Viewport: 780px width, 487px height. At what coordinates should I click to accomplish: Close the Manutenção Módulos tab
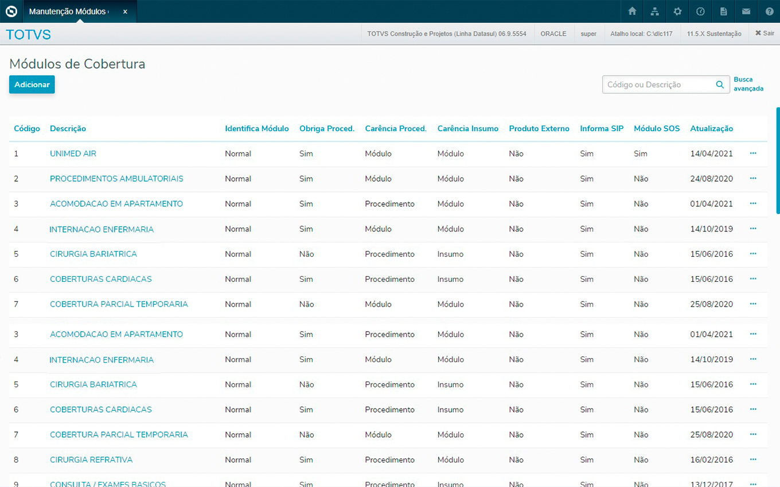[125, 11]
